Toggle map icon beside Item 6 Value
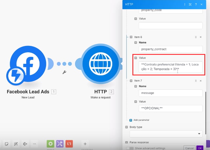The image size is (210, 150). [136, 58]
